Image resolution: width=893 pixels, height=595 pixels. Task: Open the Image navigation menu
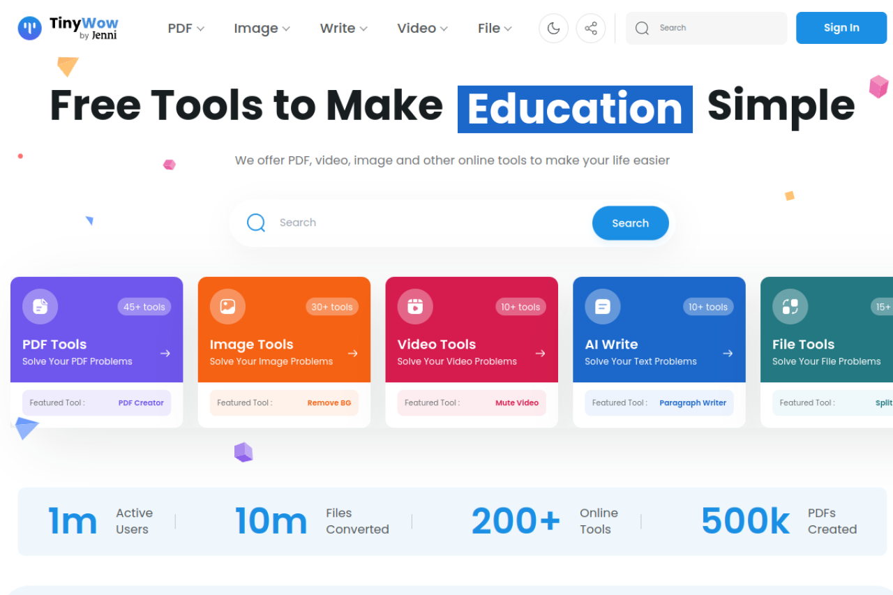pyautogui.click(x=262, y=28)
